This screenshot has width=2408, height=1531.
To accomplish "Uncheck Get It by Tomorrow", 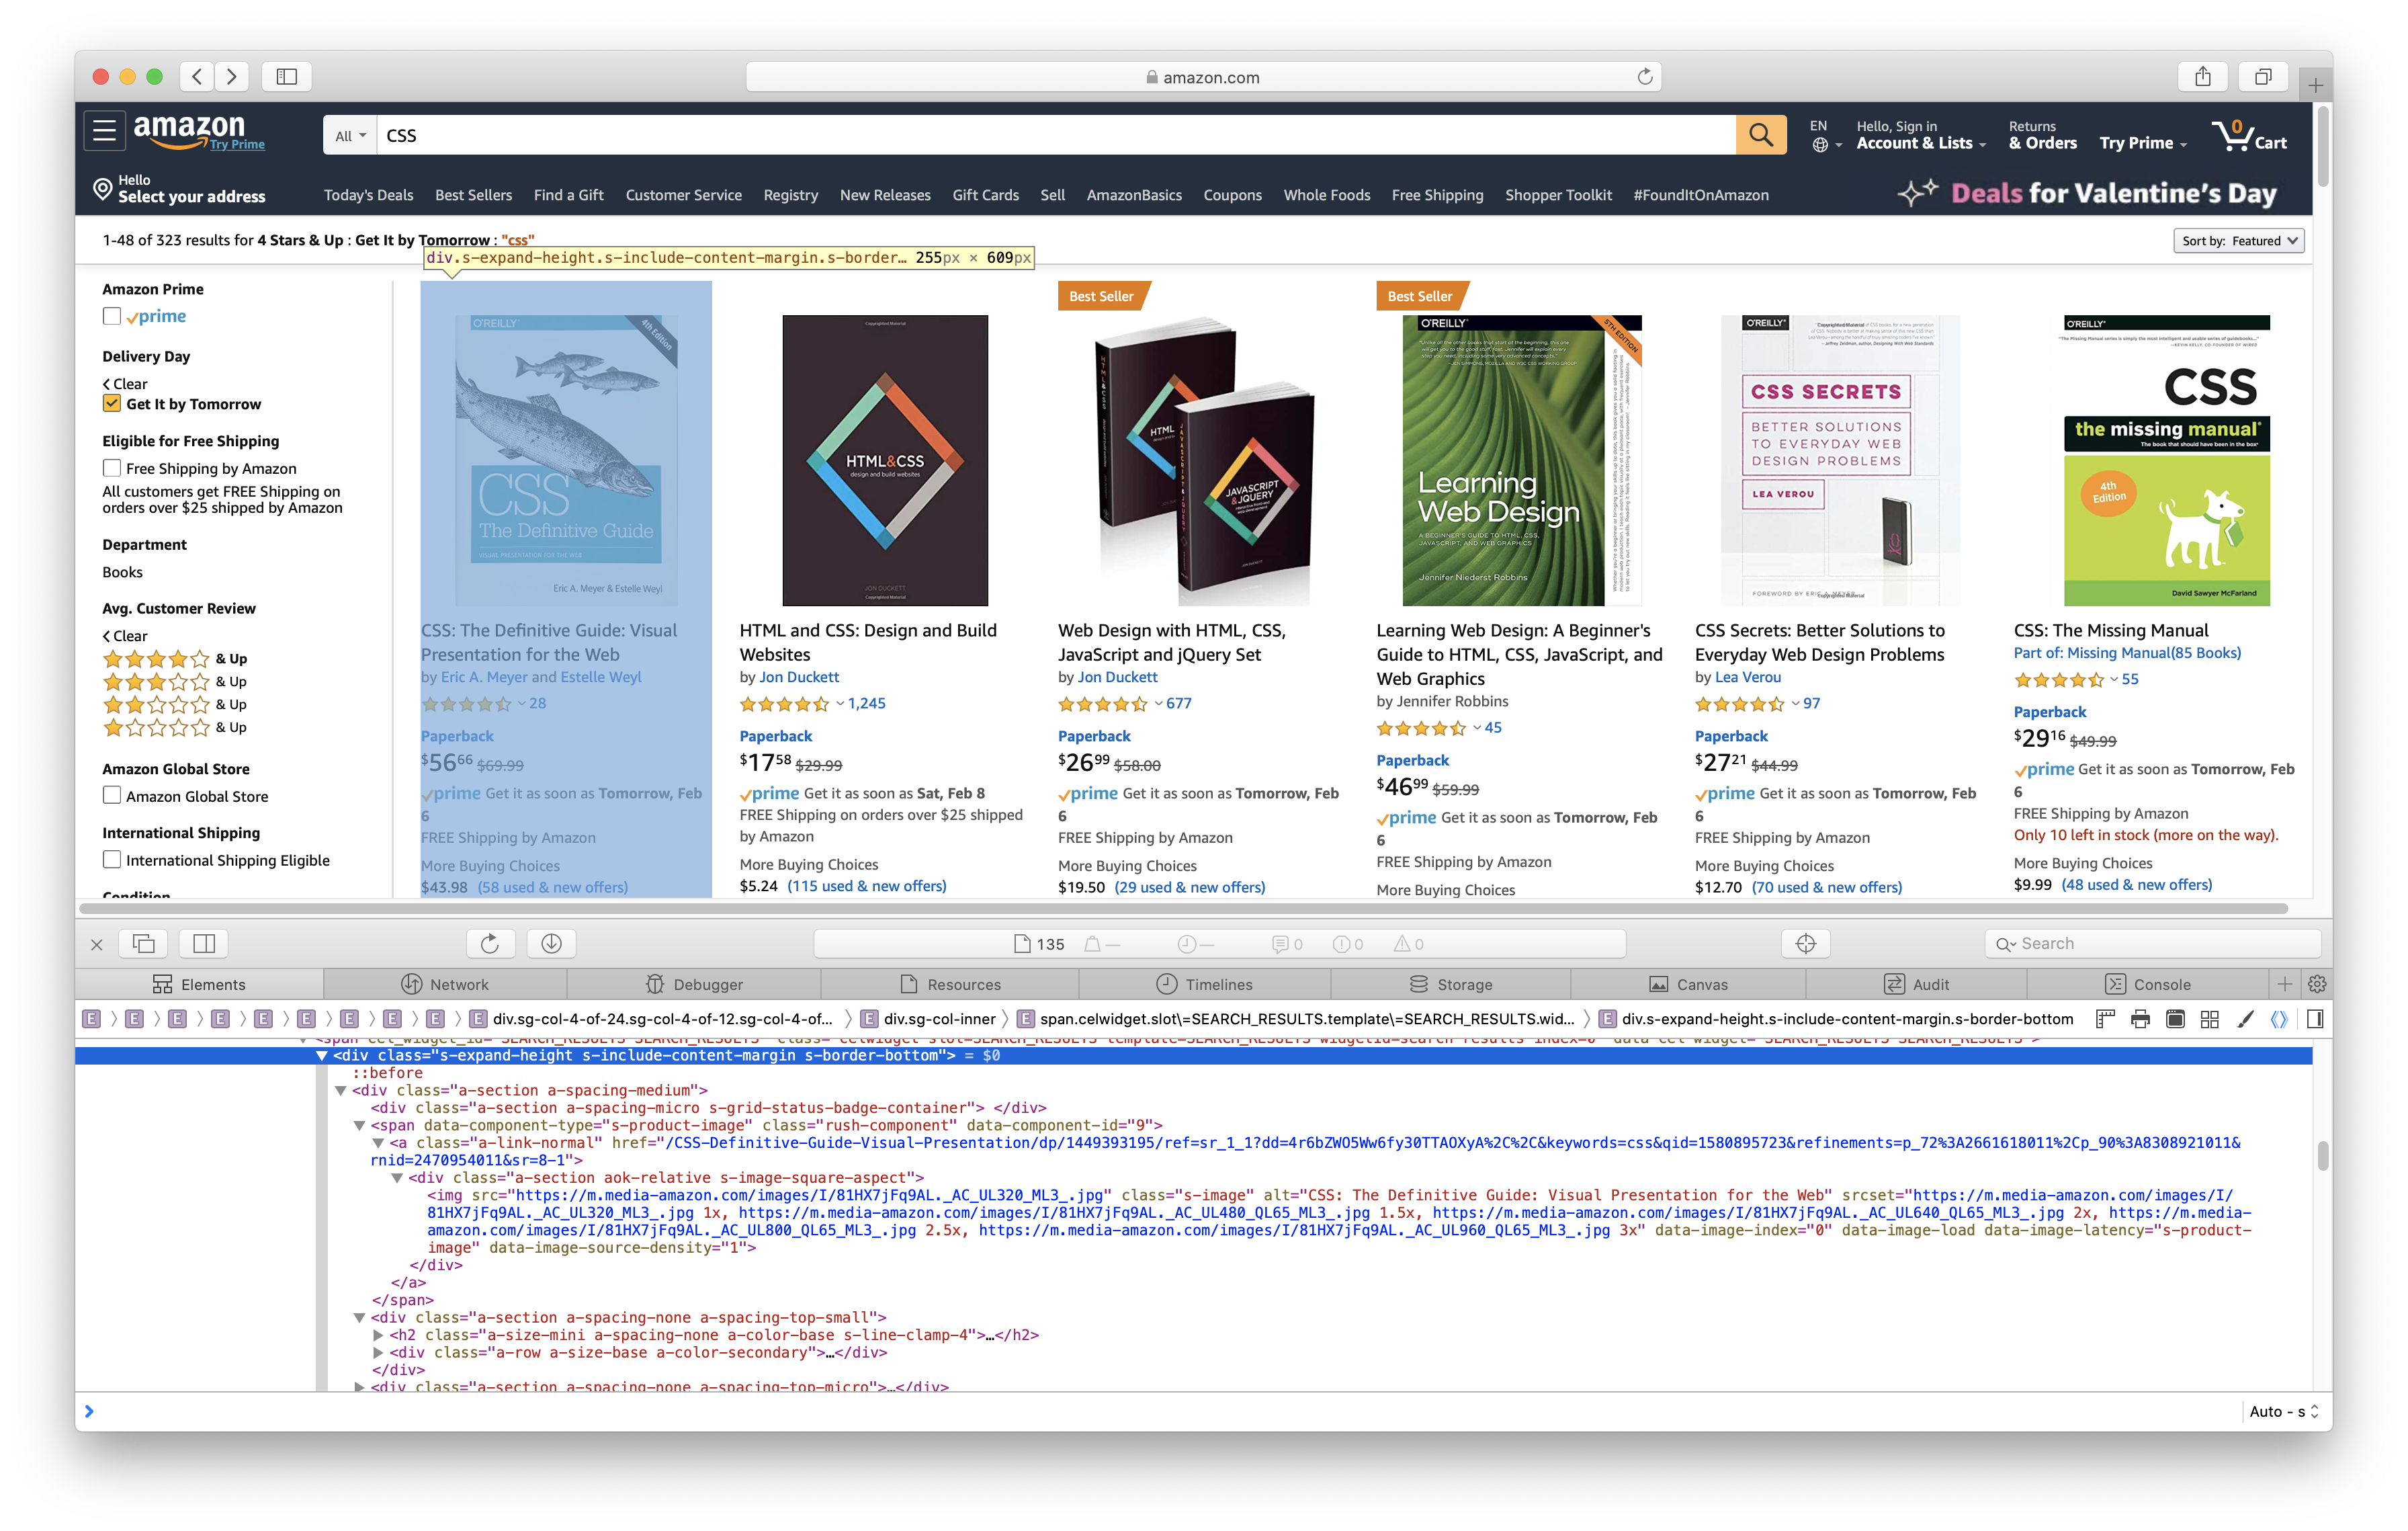I will tap(112, 404).
